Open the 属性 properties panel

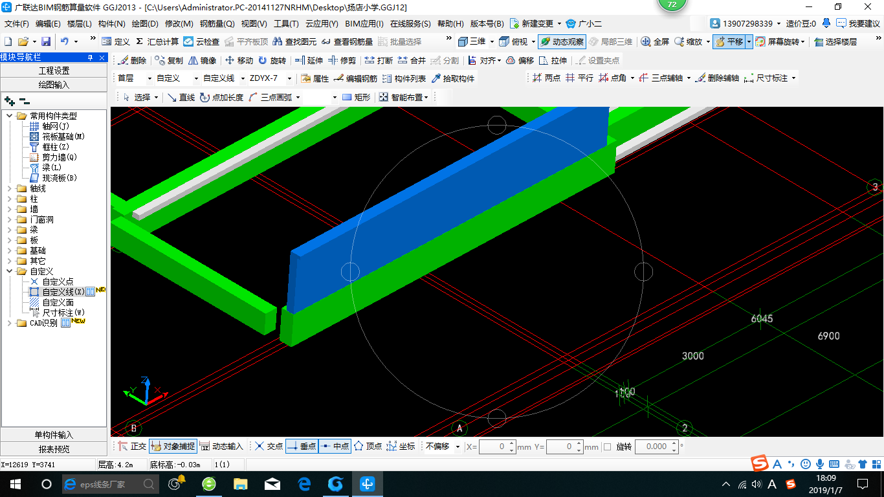(x=315, y=78)
